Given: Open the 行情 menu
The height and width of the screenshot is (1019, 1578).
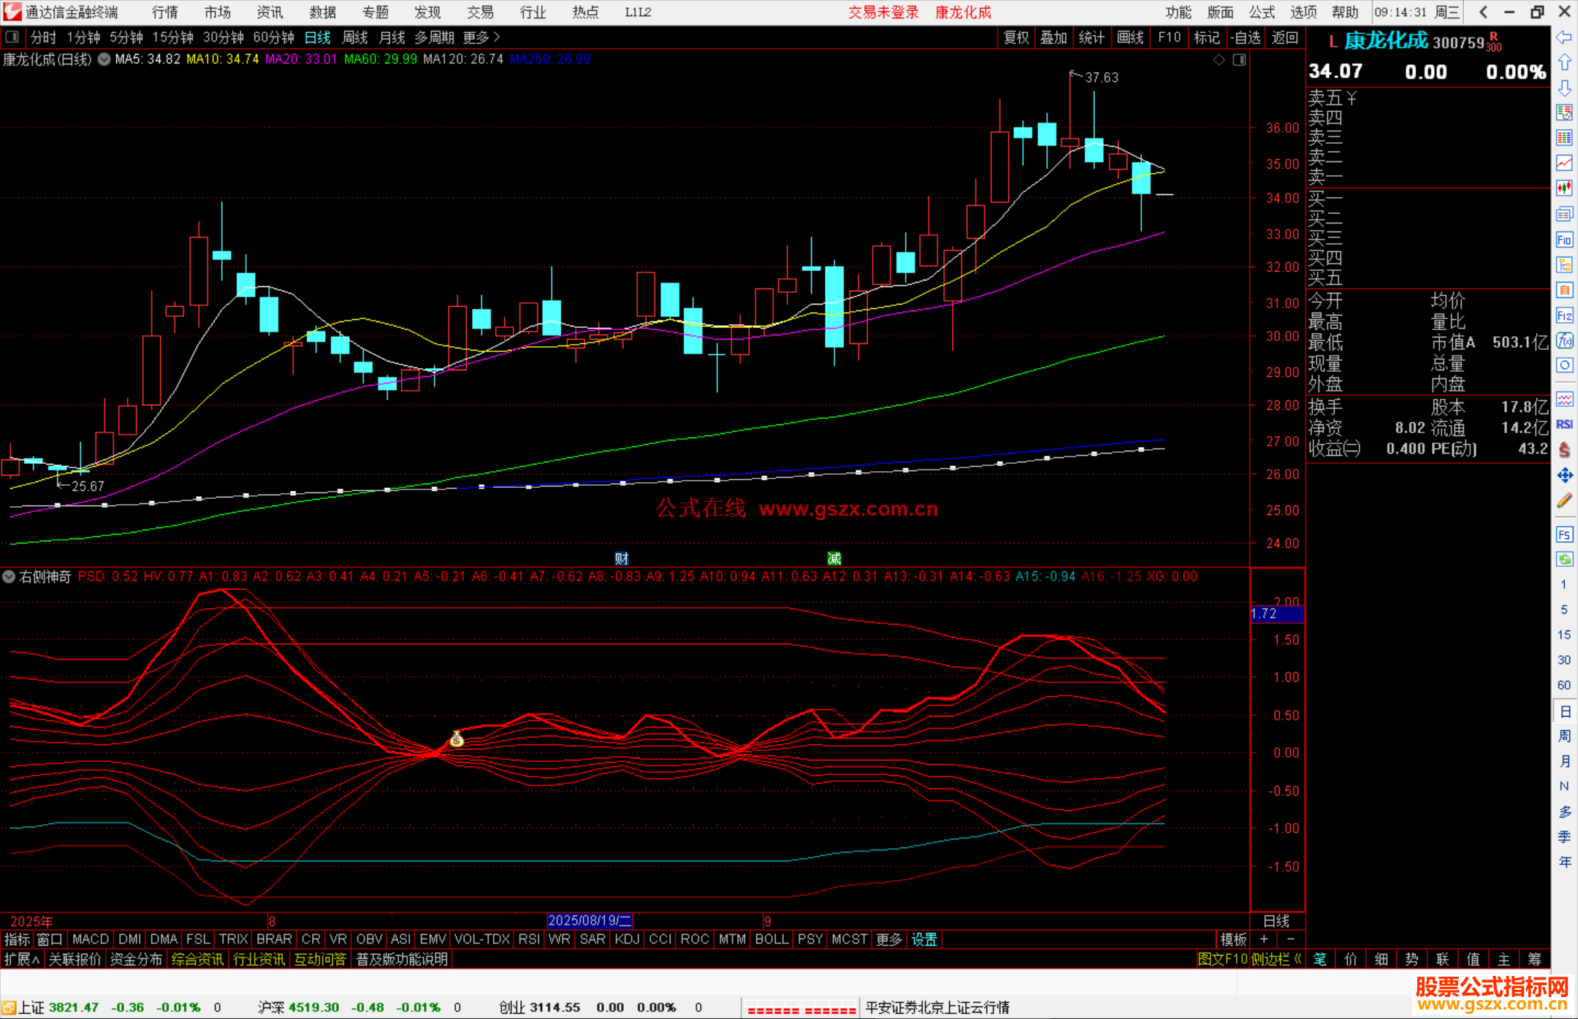Looking at the screenshot, I should [165, 12].
